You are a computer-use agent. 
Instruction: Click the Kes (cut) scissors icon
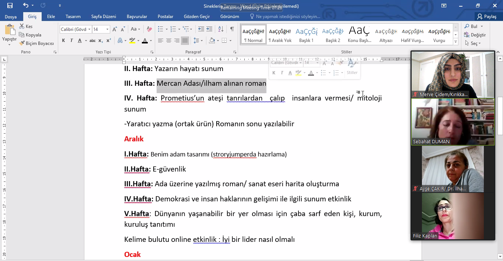[22, 26]
